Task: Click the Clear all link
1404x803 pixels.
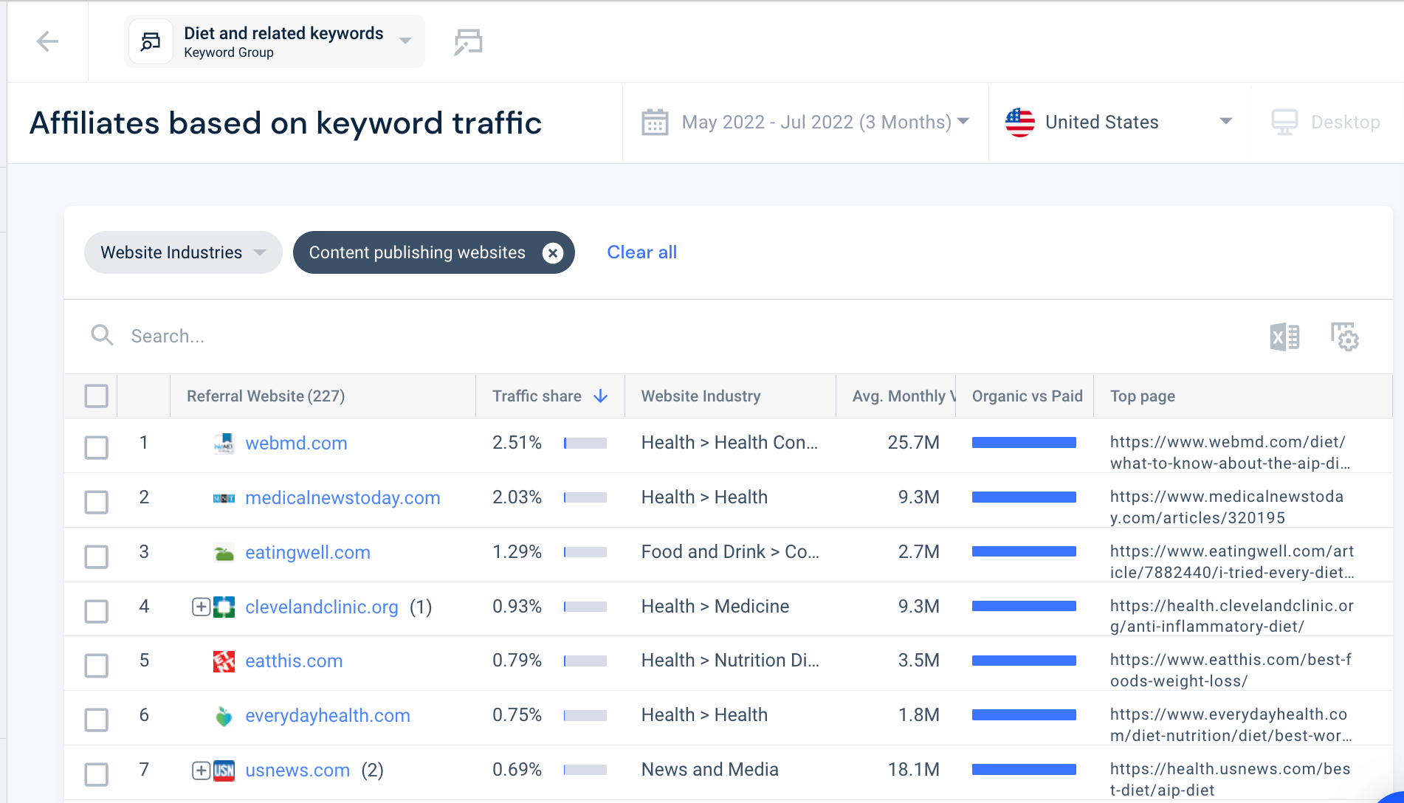Action: click(641, 252)
